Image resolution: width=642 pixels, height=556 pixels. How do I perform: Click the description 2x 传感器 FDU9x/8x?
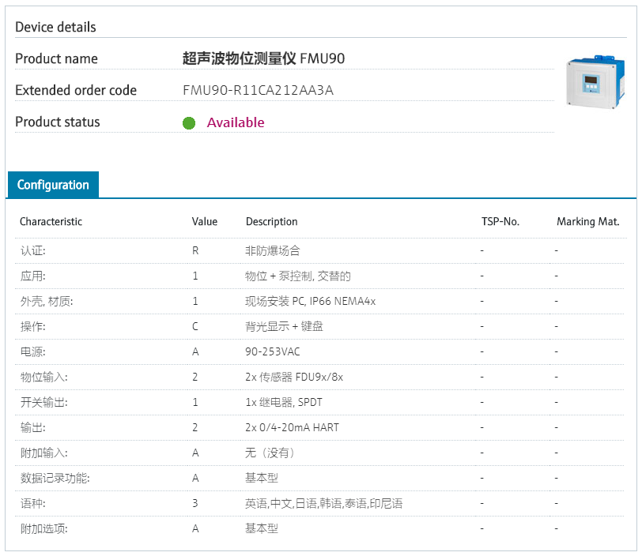[294, 378]
